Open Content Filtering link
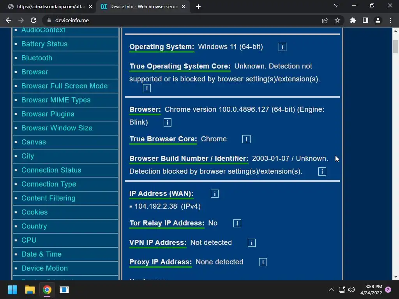Image resolution: width=399 pixels, height=299 pixels. (48, 198)
